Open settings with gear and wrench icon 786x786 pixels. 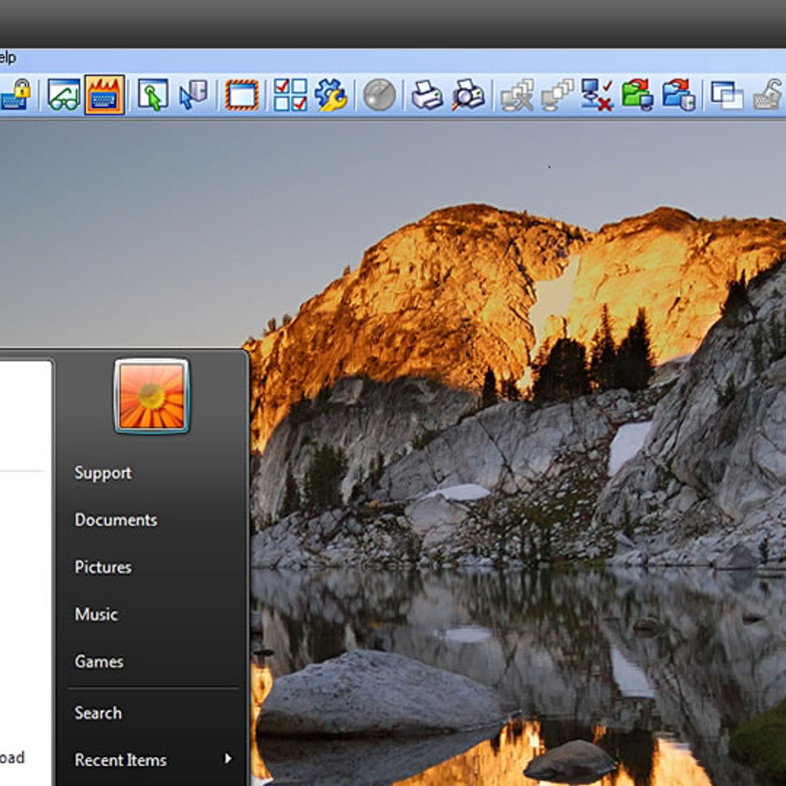[331, 96]
